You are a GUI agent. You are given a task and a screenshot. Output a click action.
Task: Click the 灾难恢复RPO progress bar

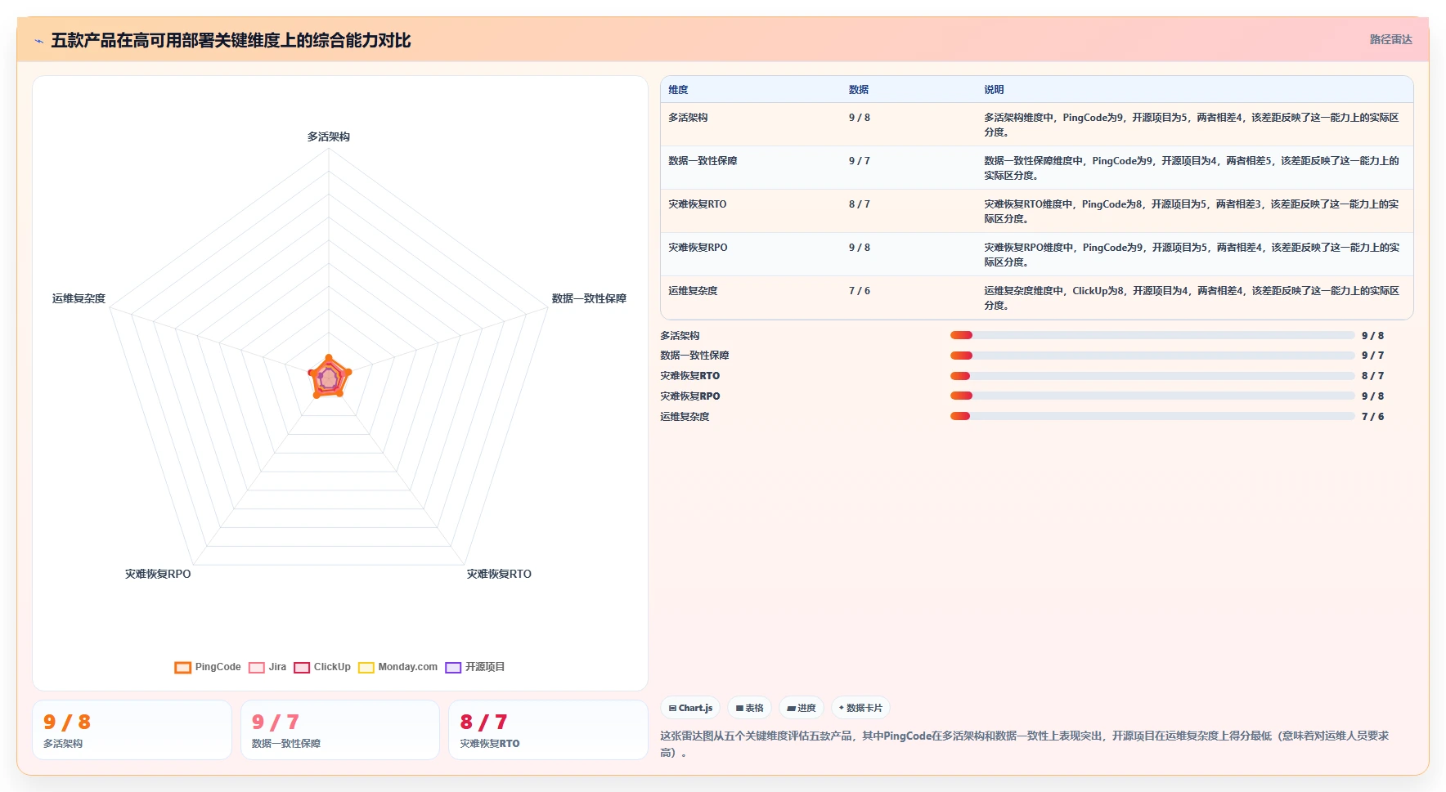click(x=1152, y=396)
